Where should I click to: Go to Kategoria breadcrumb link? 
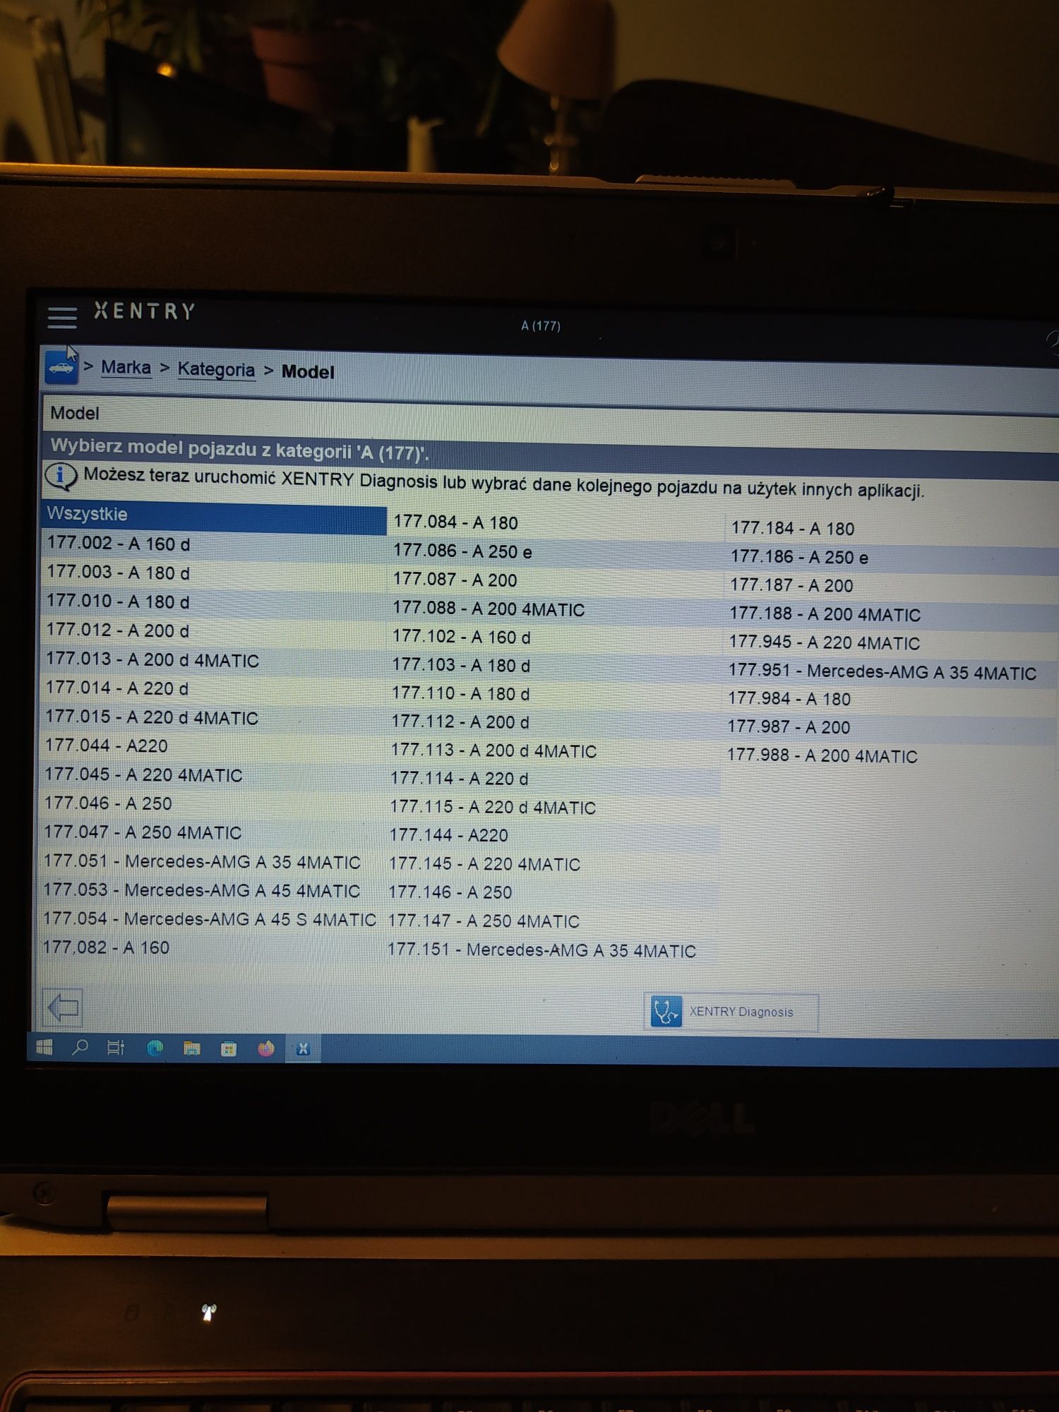216,369
